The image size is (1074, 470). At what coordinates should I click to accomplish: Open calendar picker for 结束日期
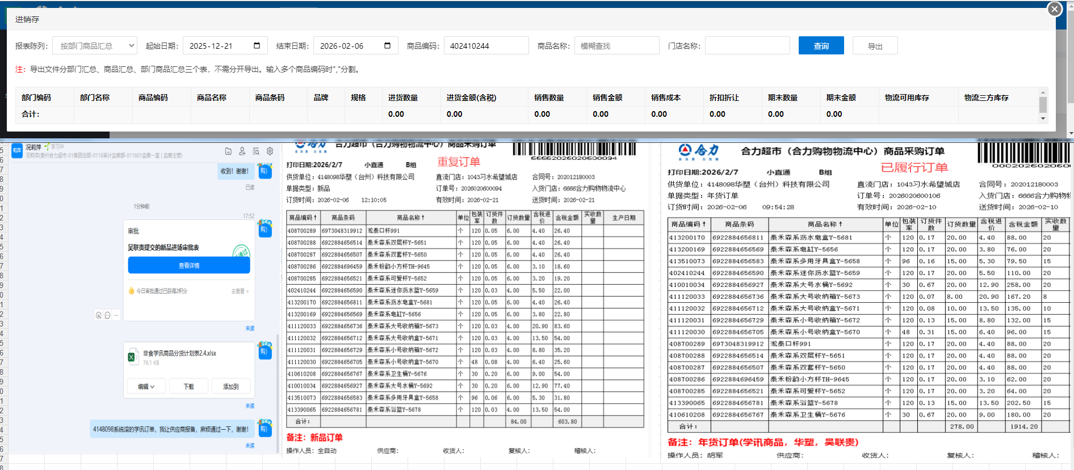coord(387,46)
